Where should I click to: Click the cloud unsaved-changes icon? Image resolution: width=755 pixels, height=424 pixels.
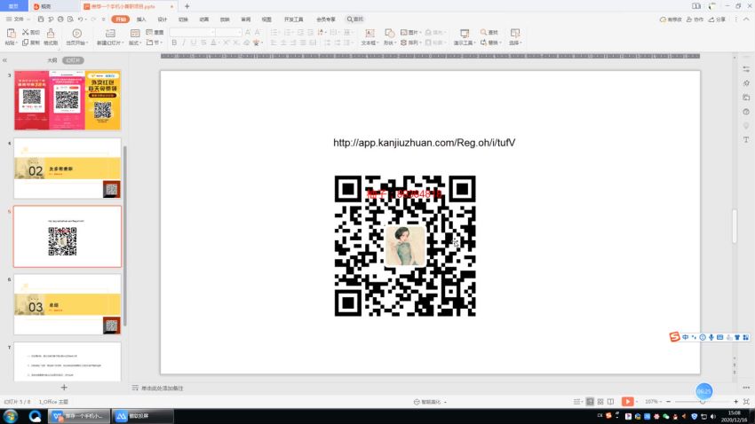(x=663, y=20)
